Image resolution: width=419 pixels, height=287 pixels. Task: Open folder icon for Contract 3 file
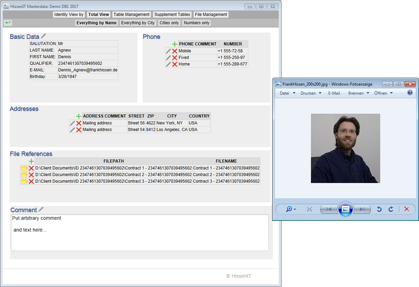click(x=24, y=181)
